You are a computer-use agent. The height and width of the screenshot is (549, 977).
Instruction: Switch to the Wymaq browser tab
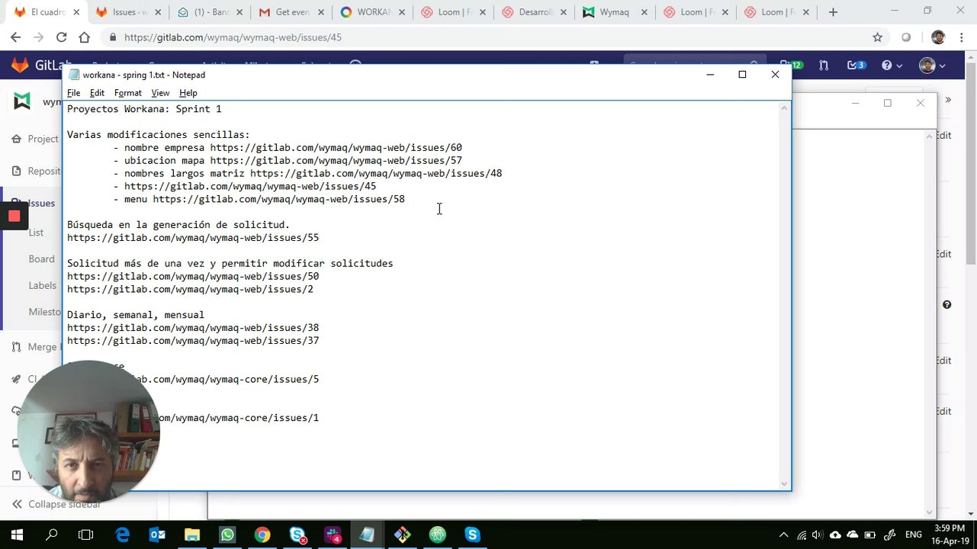613,12
